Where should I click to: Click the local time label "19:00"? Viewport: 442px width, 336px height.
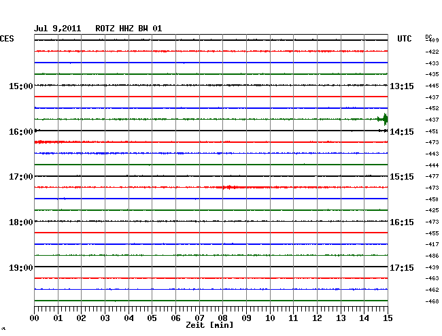click(21, 267)
